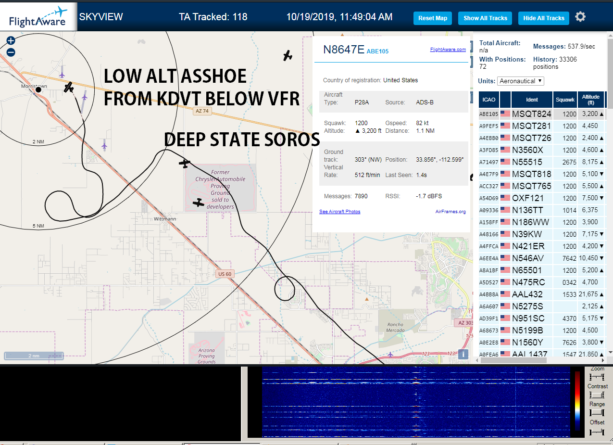This screenshot has width=613, height=445.
Task: Click the orange triangle marker on map
Action: click(367, 299)
